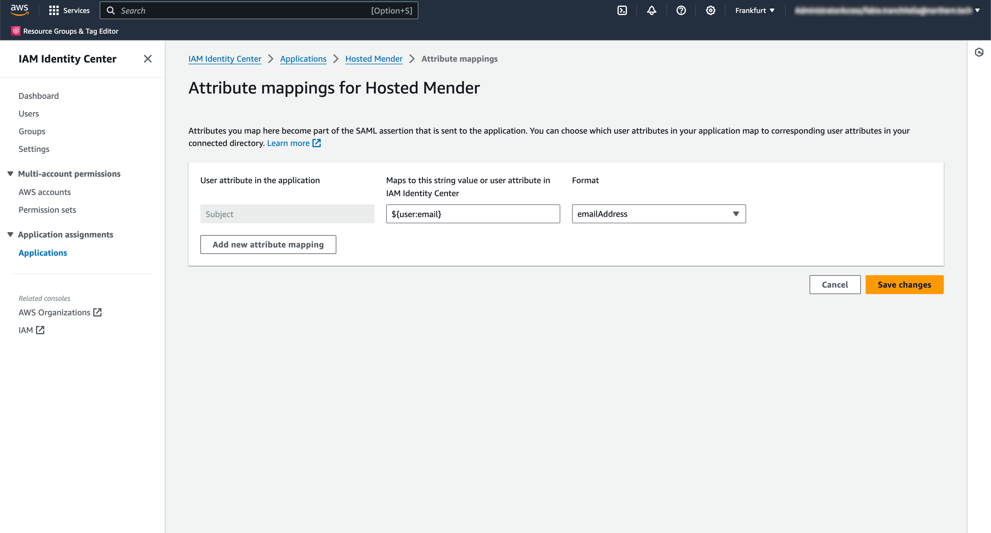The height and width of the screenshot is (533, 991).
Task: Click the Save changes button
Action: 904,285
